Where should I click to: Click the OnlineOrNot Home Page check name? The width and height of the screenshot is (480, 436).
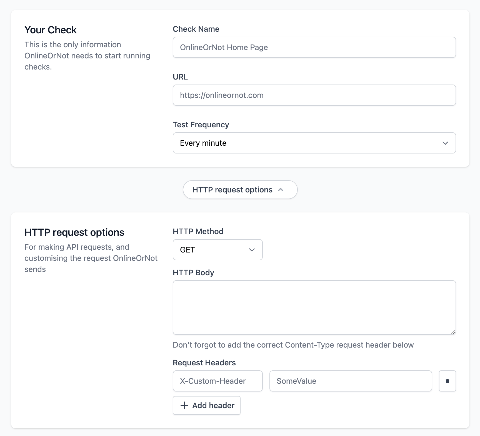314,47
